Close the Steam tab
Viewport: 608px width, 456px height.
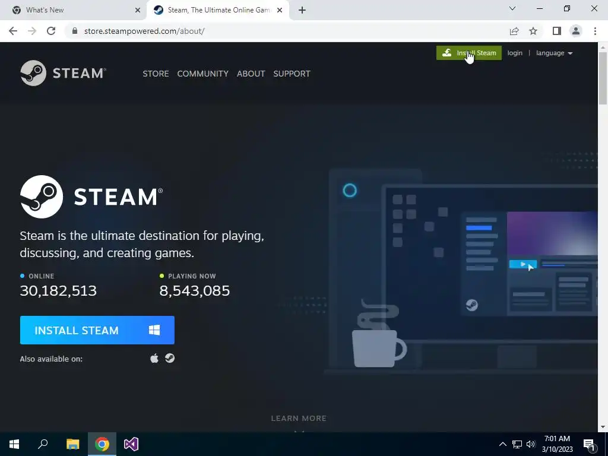280,10
